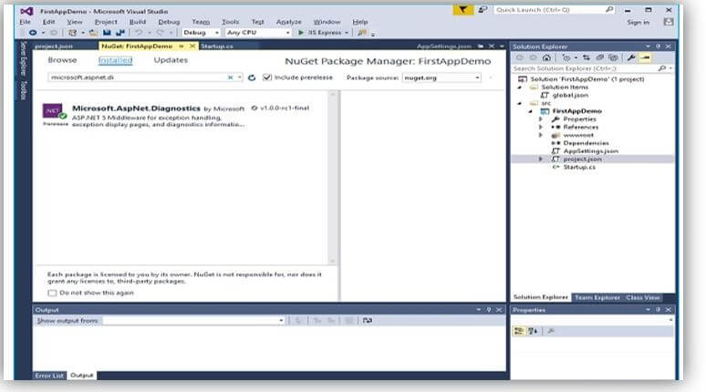This screenshot has width=706, height=392.
Task: Click the feedback icon beside Quick Launch
Action: [x=483, y=9]
